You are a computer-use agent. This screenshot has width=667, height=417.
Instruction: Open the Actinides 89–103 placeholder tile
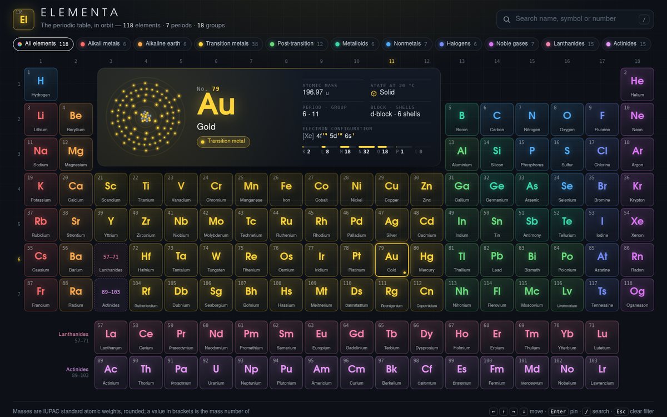click(x=111, y=295)
